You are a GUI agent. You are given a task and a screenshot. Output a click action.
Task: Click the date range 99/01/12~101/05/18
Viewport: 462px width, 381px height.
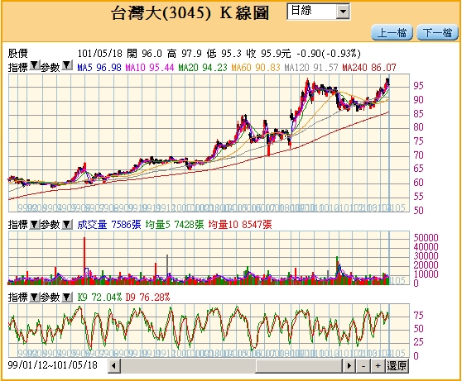pos(52,365)
